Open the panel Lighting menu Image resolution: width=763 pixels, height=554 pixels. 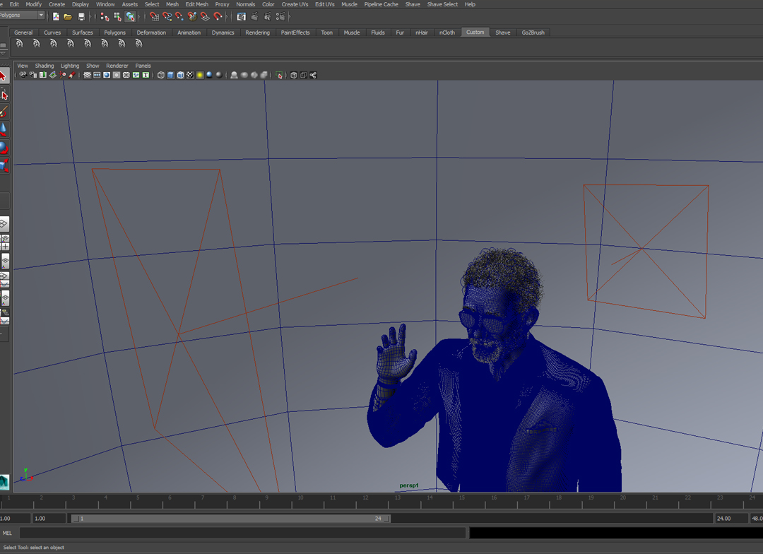tap(70, 66)
